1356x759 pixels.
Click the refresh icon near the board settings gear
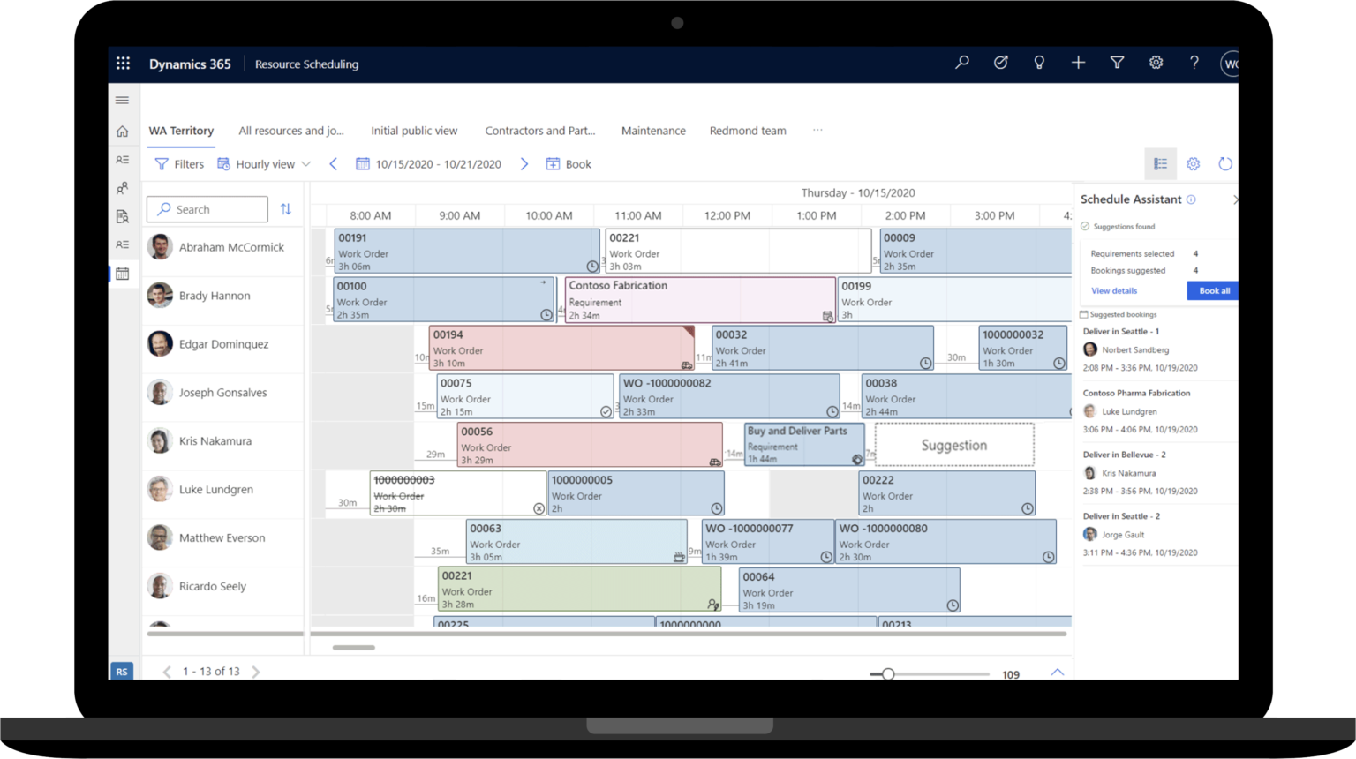coord(1225,163)
